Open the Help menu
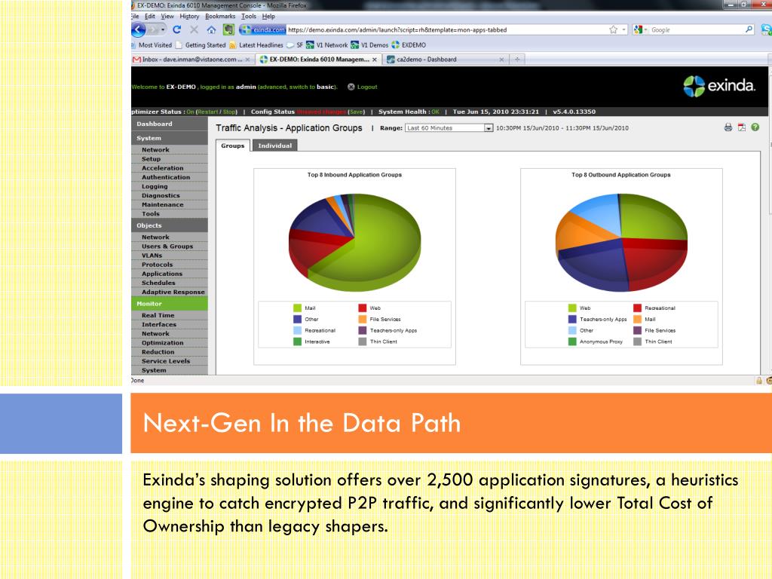This screenshot has height=579, width=772. pos(268,17)
